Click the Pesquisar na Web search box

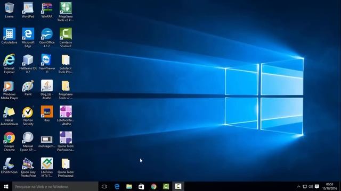(x=55, y=186)
